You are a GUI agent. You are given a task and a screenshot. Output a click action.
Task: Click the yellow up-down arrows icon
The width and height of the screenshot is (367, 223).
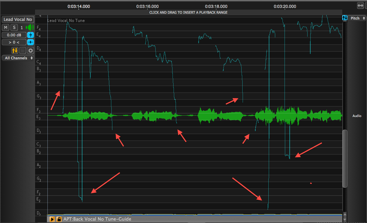coord(15,50)
